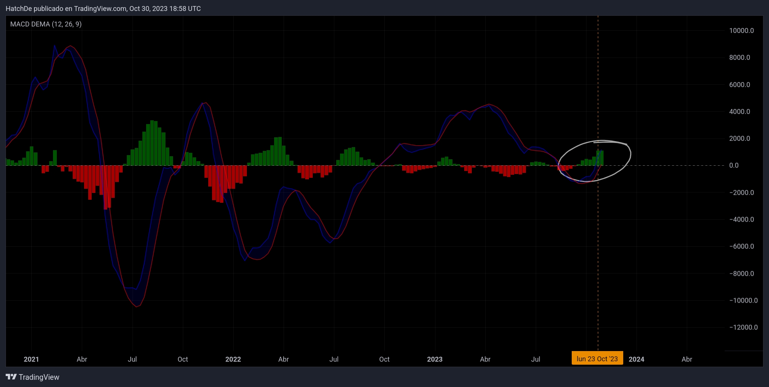Select the MACD DEMA (12, 26, 9) indicator label

point(46,24)
